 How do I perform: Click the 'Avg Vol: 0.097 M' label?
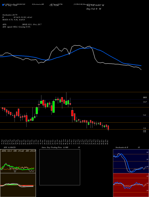point(95,5)
